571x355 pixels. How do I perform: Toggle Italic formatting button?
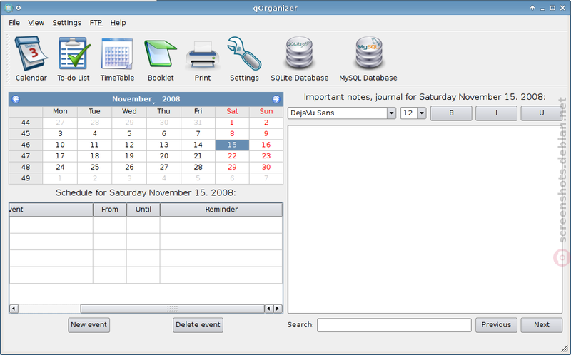click(496, 113)
